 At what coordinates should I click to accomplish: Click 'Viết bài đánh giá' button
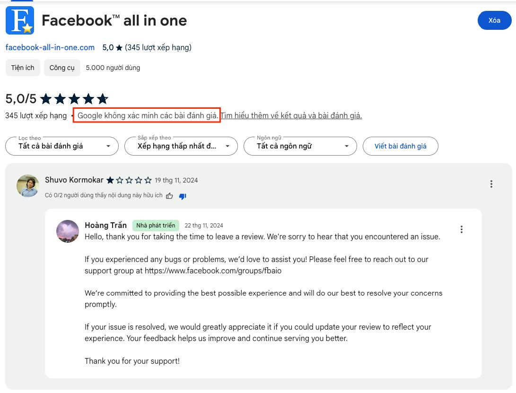tap(400, 146)
